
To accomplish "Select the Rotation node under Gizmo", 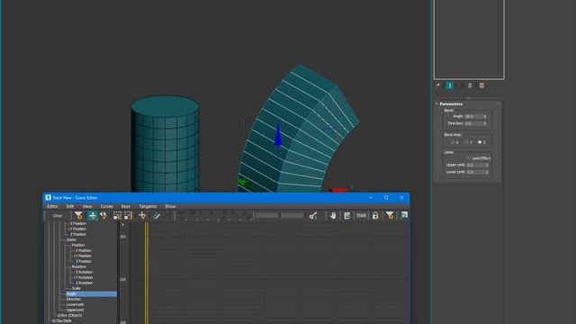I will 78,266.
